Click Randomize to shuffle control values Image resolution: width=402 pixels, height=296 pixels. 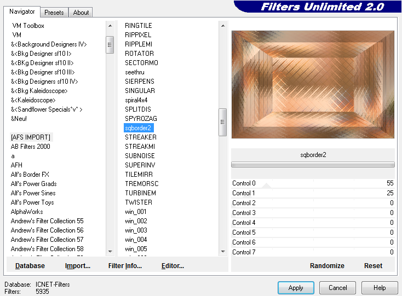(327, 266)
